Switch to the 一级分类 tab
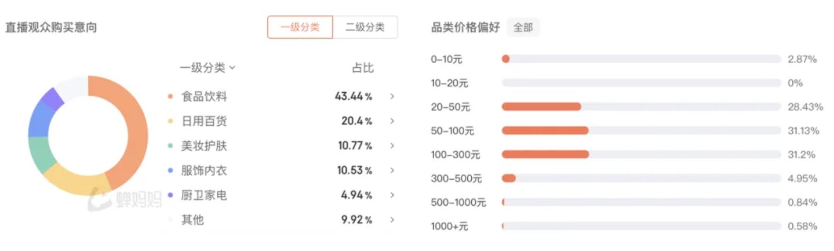Image resolution: width=834 pixels, height=251 pixels. 300,27
